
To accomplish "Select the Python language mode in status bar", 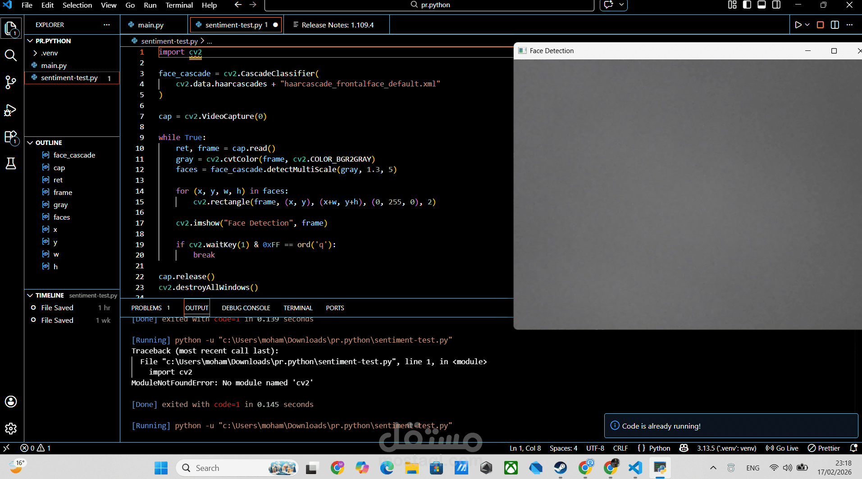I will coord(660,448).
